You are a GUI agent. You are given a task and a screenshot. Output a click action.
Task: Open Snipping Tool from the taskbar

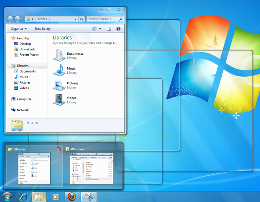pos(89,197)
